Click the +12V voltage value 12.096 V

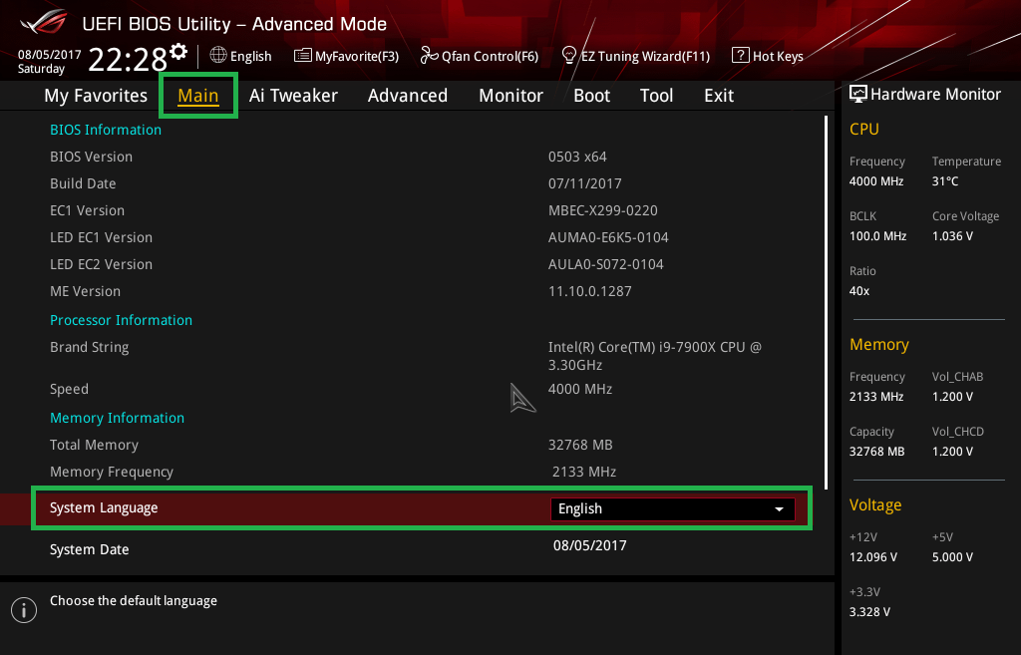coord(873,557)
